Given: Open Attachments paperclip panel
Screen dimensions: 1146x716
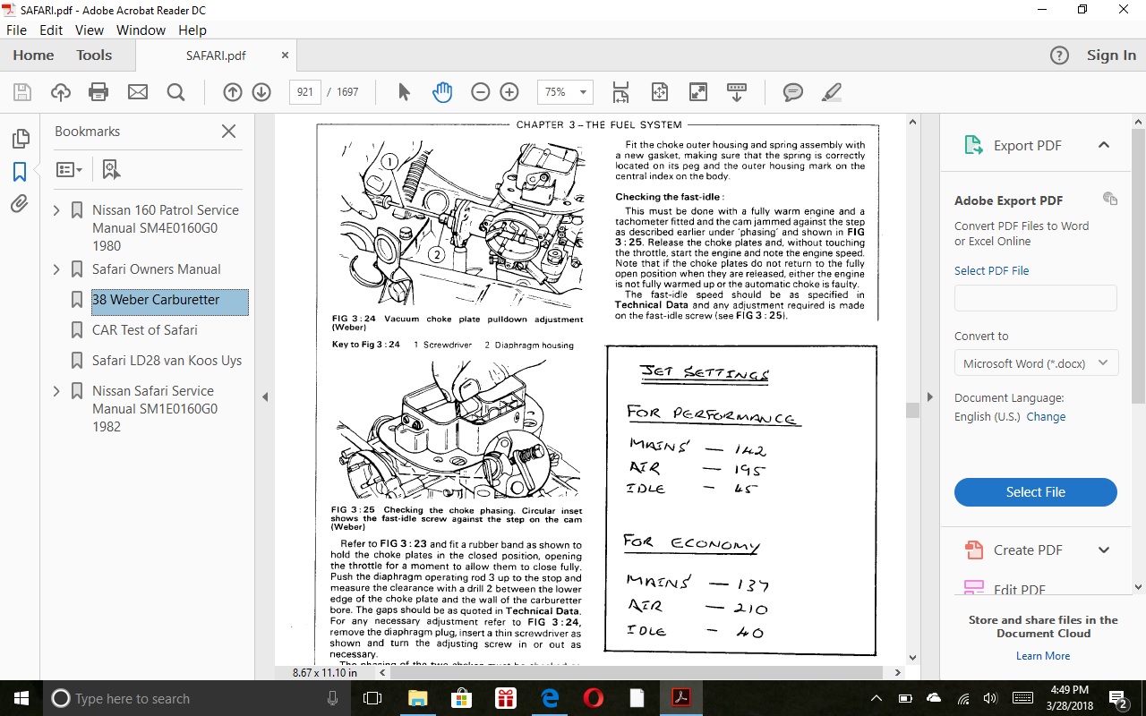Looking at the screenshot, I should tap(20, 204).
